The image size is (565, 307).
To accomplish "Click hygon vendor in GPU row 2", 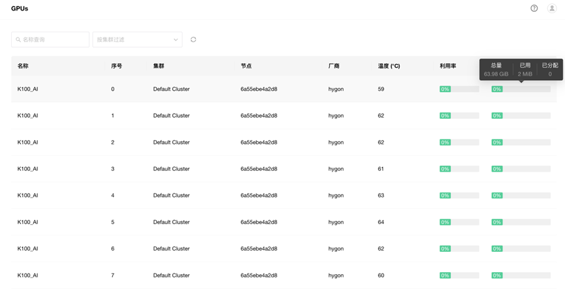I will point(336,143).
